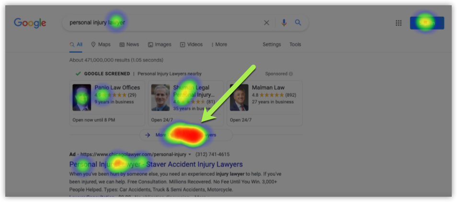
Task: Open Settings in search bar menu
Action: 272,45
